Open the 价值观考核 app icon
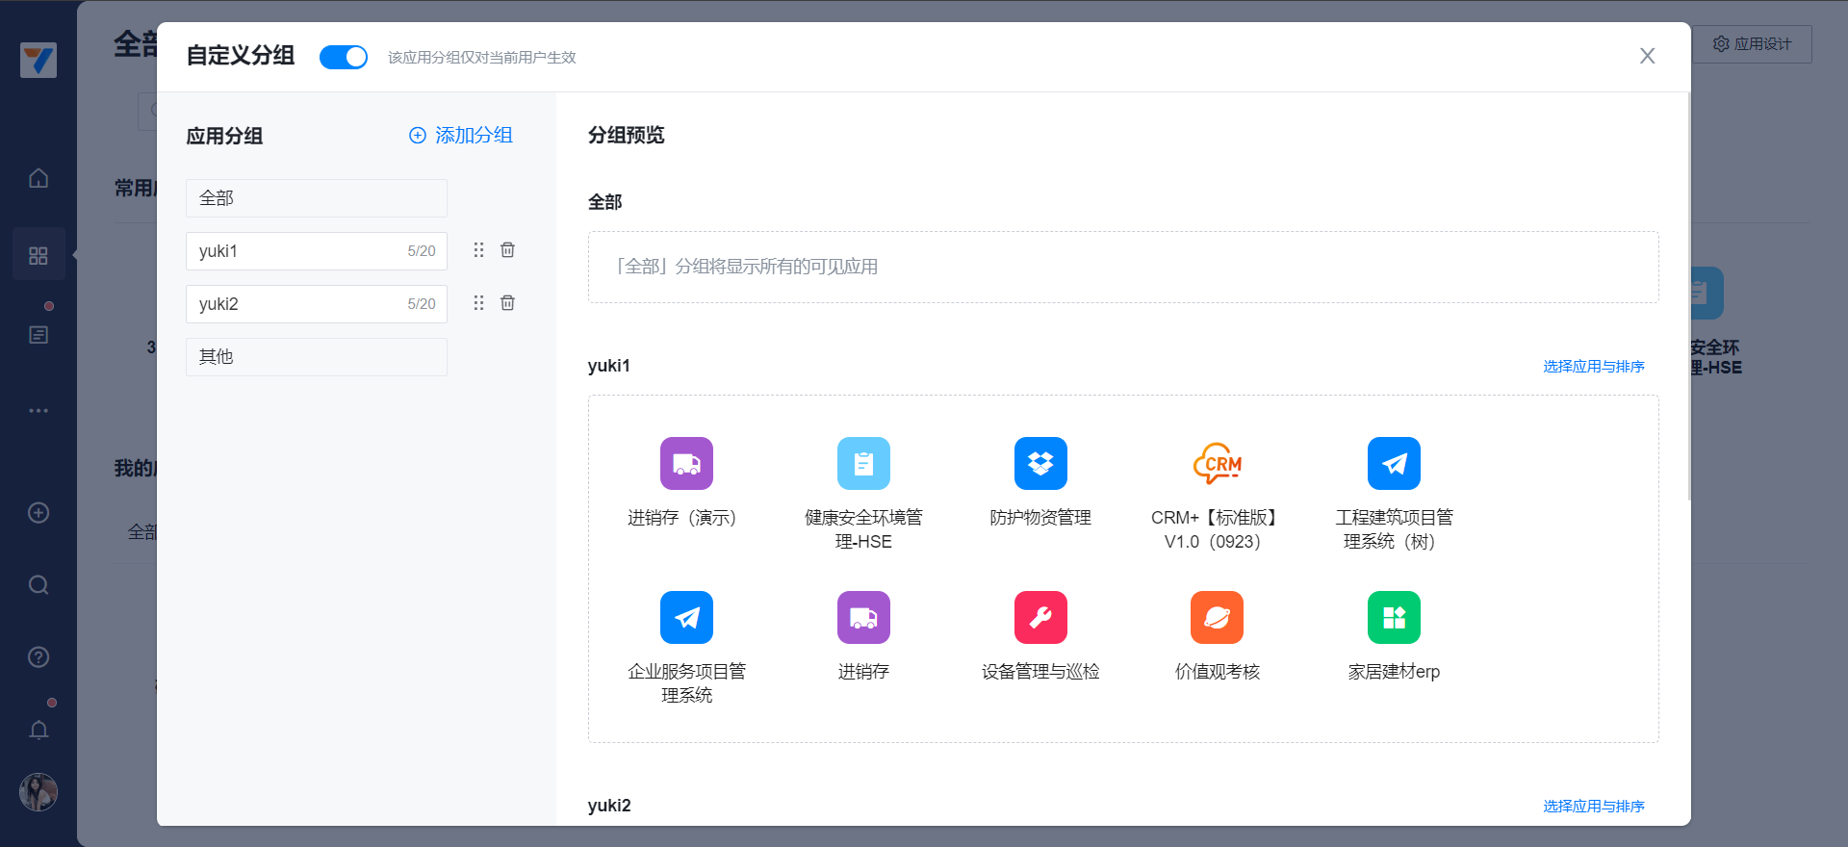 tap(1217, 618)
